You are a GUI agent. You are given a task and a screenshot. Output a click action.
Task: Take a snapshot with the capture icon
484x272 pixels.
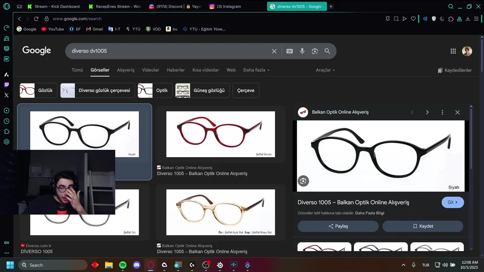coord(396,19)
